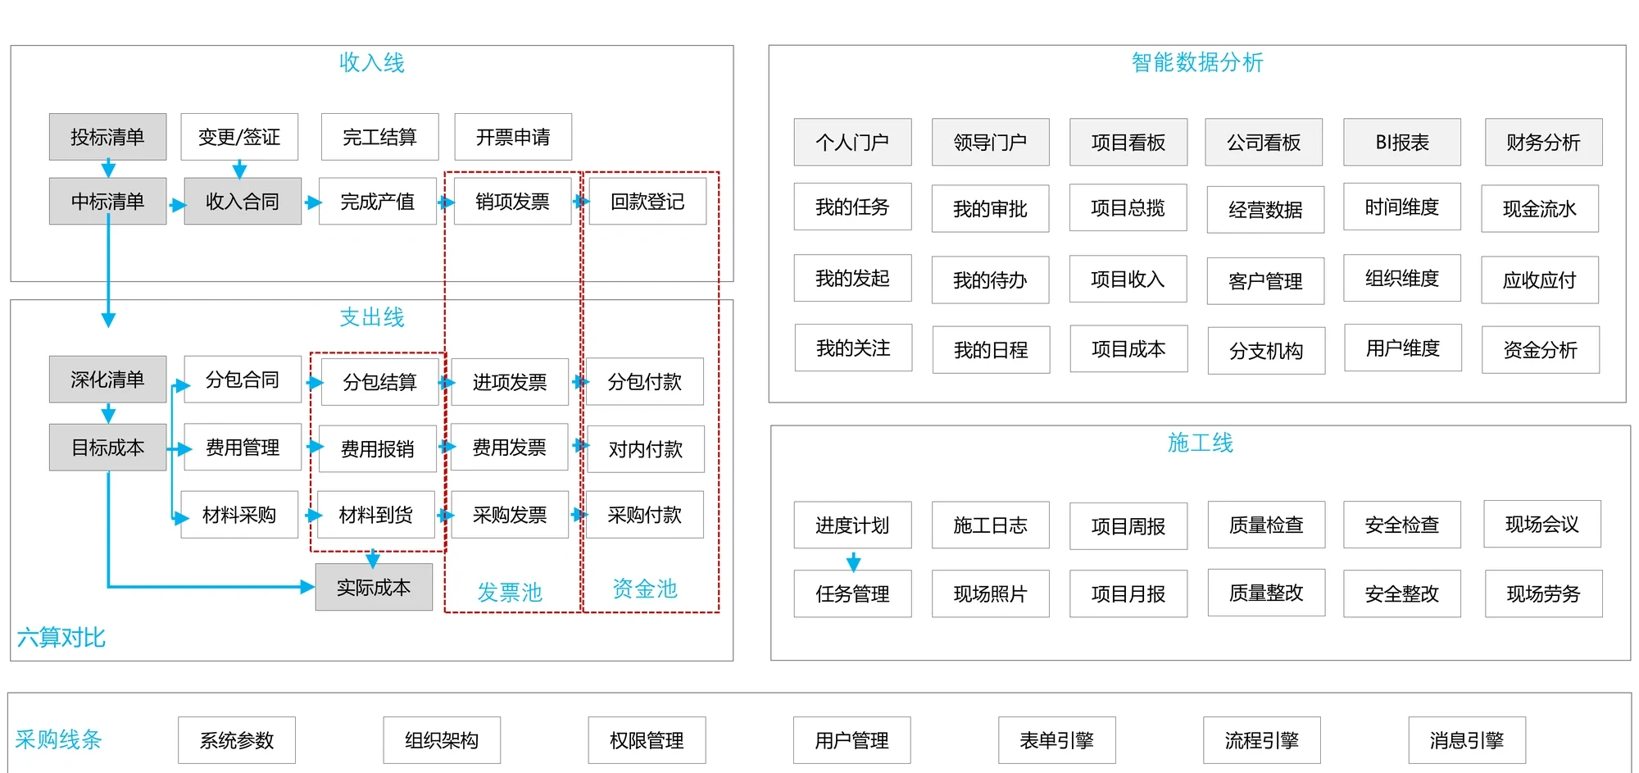Open the 现金流水 box
This screenshot has width=1639, height=773.
1540,208
